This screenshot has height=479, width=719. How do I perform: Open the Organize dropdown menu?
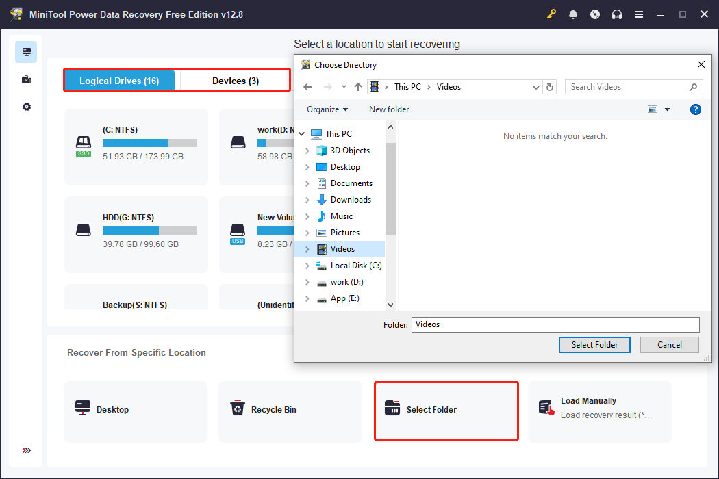327,109
